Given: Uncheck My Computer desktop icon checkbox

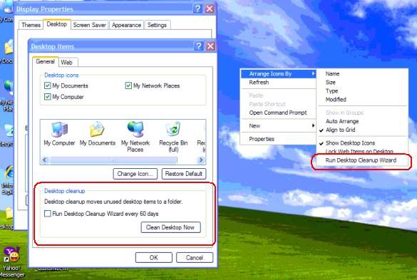Looking at the screenshot, I should pos(47,96).
